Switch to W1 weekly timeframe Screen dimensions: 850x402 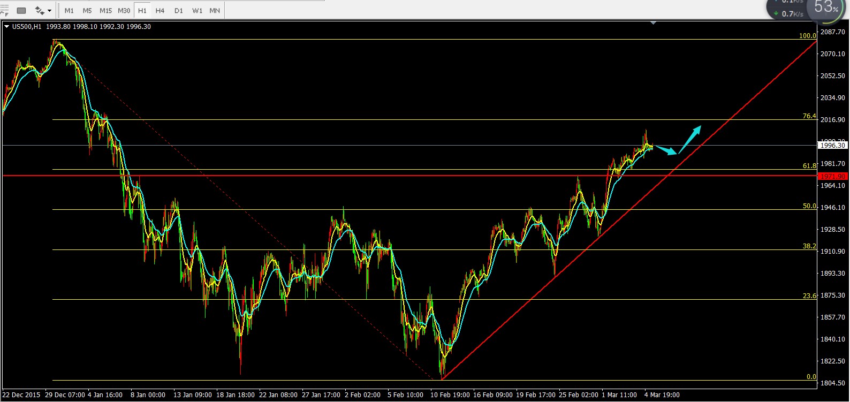[197, 10]
